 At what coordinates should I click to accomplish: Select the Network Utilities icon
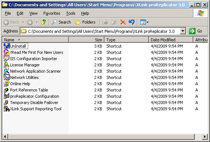pyautogui.click(x=6, y=77)
